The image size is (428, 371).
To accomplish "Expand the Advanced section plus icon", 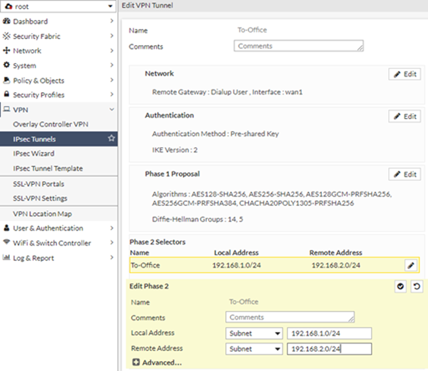I will [x=136, y=362].
